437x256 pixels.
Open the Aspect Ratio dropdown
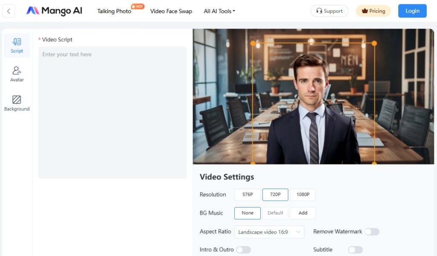pos(269,232)
